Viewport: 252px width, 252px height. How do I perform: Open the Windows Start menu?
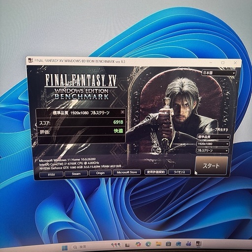point(64,248)
